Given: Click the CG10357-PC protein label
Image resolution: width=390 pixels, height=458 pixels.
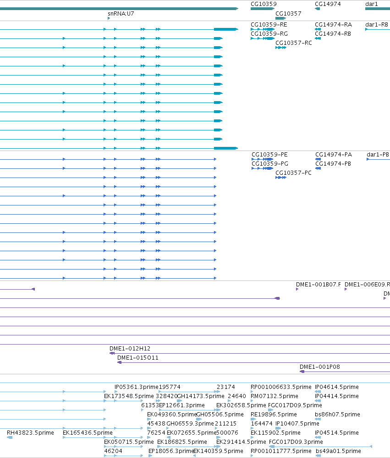Looking at the screenshot, I should click(293, 173).
